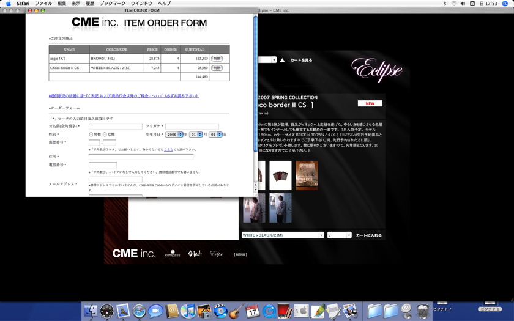This screenshot has height=321, width=514.
Task: Launch the parrot paintbrush app in dock
Action: [318, 311]
